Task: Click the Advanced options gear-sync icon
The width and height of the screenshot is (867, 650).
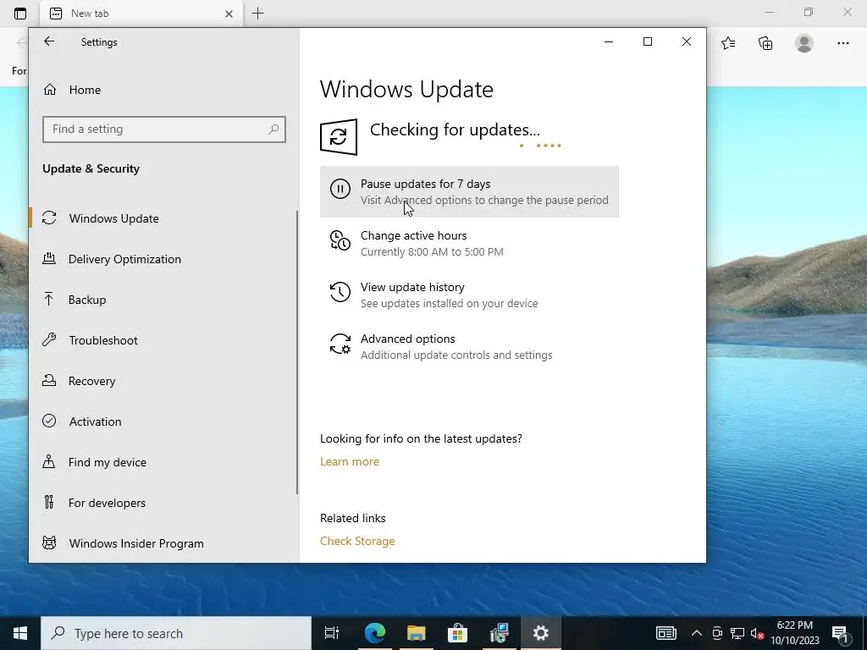Action: pyautogui.click(x=340, y=344)
